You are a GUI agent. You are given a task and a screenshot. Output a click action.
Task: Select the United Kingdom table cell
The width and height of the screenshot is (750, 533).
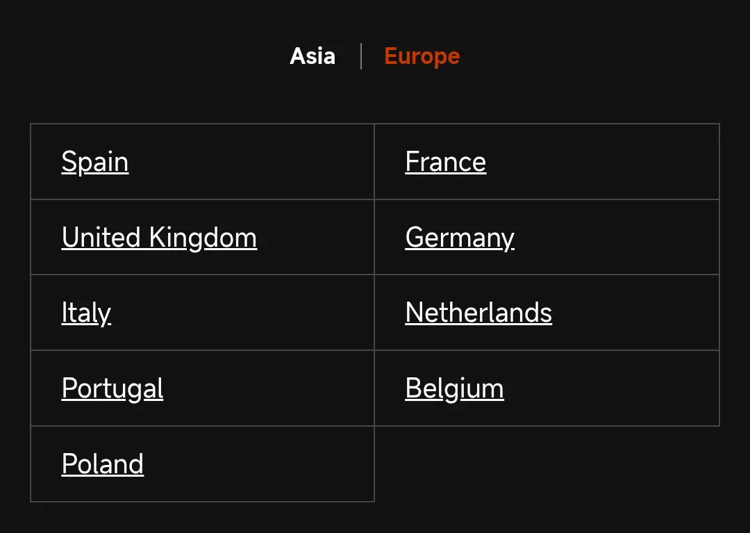(x=202, y=238)
